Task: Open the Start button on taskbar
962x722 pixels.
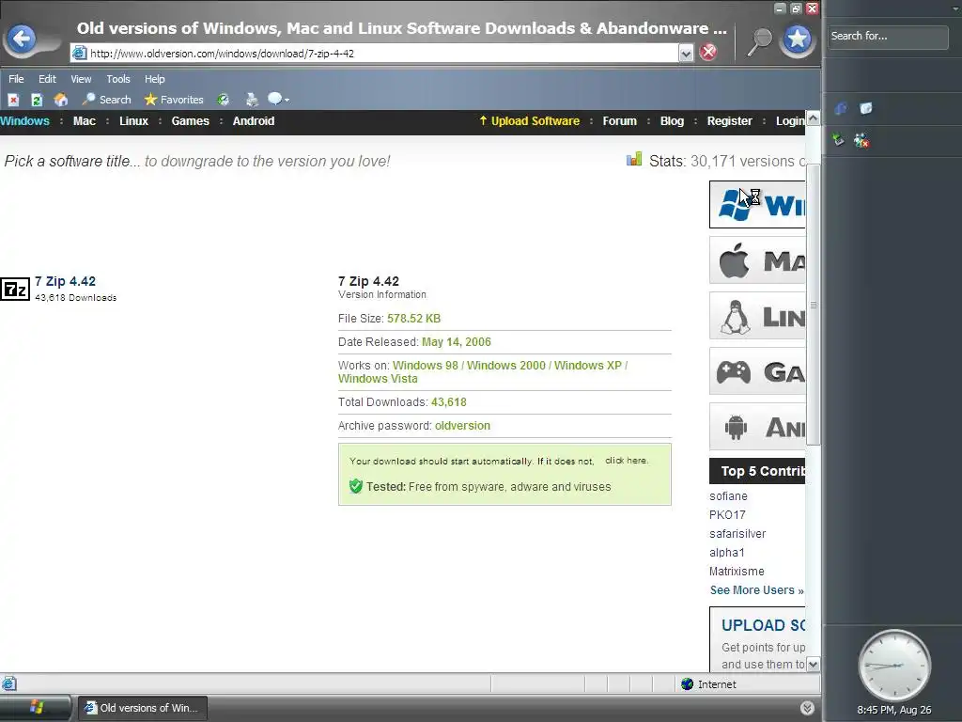Action: click(x=36, y=707)
